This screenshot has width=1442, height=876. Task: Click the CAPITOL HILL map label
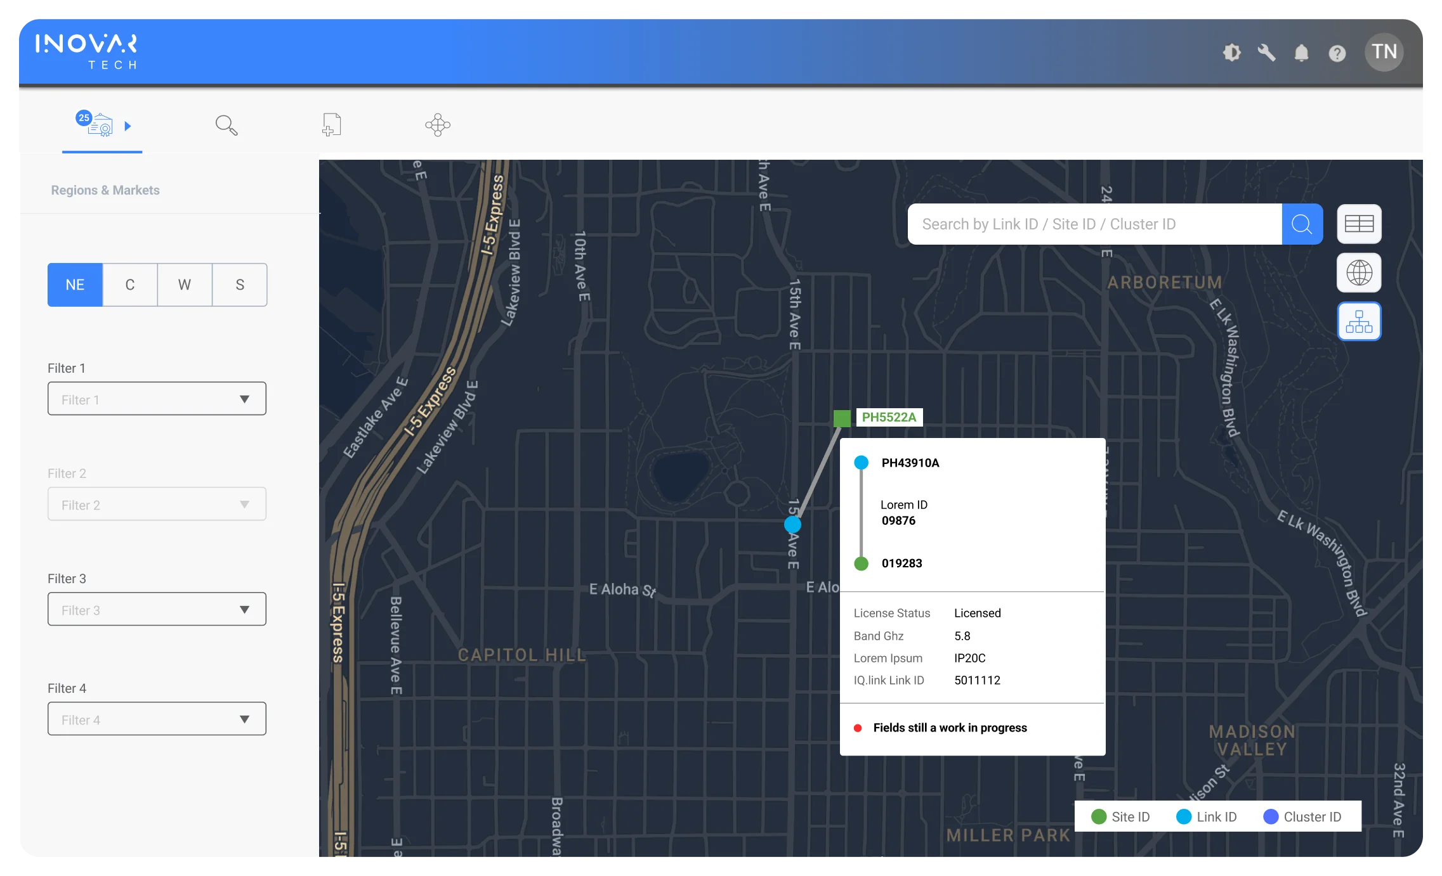pyautogui.click(x=522, y=655)
